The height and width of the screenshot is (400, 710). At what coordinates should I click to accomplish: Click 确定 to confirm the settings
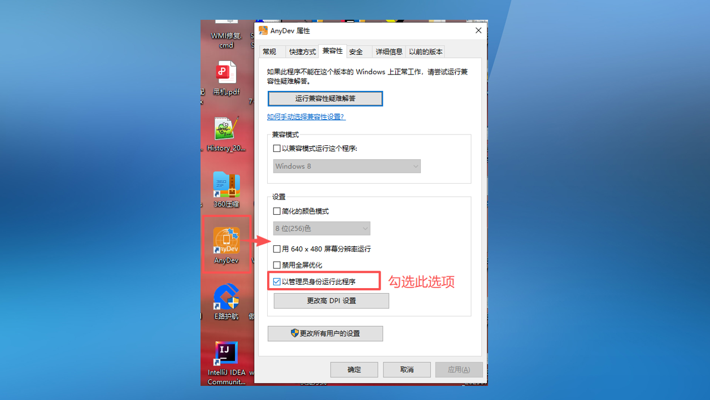pos(354,369)
